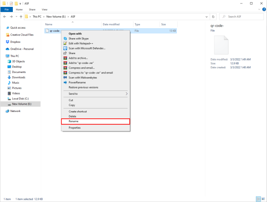Sort by Date modified column header
The width and height of the screenshot is (267, 202).
(x=117, y=24)
